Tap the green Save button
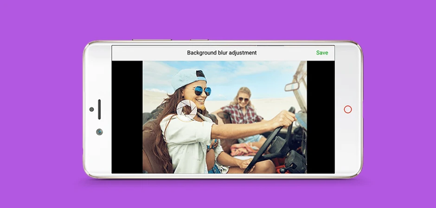The height and width of the screenshot is (208, 436). tap(322, 53)
